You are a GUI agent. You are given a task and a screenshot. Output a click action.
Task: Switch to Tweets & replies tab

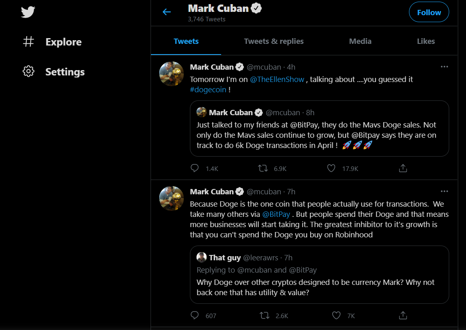(274, 41)
